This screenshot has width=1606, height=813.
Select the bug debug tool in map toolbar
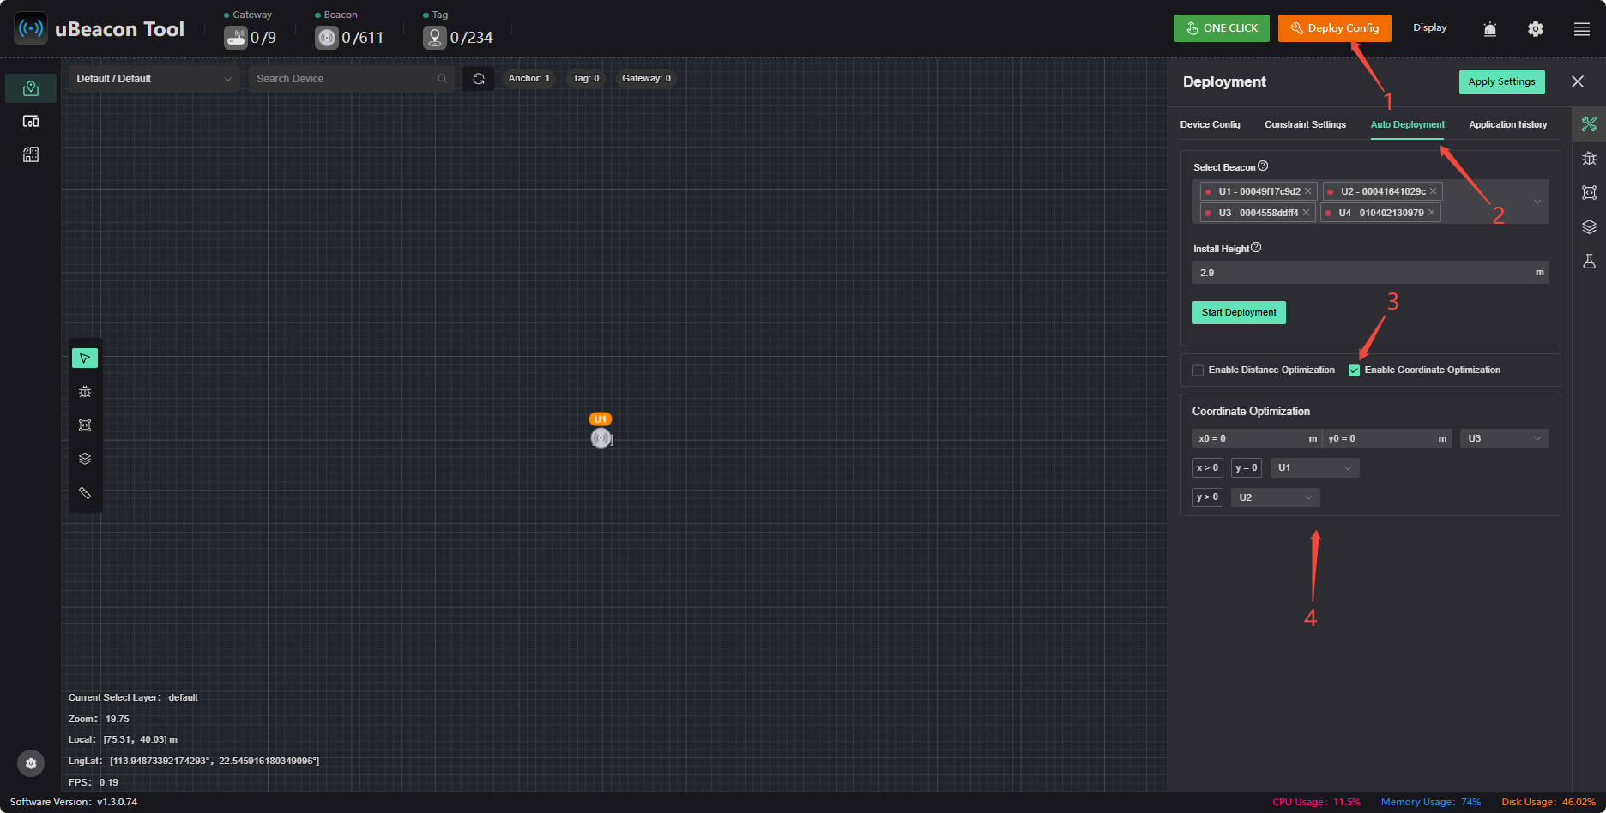pyautogui.click(x=85, y=392)
